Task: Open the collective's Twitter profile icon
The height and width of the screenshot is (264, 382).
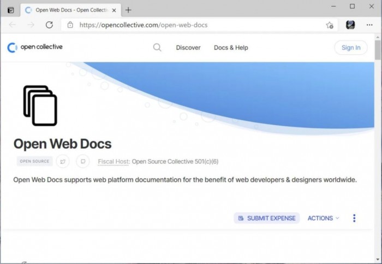Action: [x=63, y=161]
